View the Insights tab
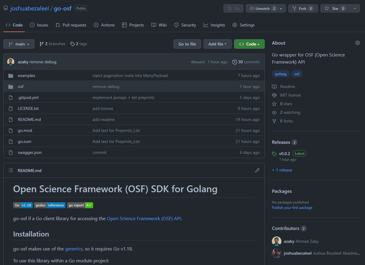Image resolution: width=365 pixels, height=265 pixels. tap(214, 25)
